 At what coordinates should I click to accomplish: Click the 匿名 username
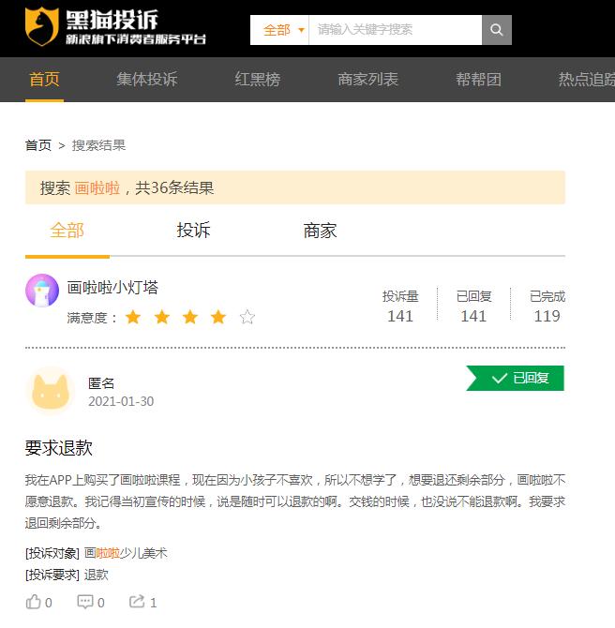pyautogui.click(x=101, y=383)
